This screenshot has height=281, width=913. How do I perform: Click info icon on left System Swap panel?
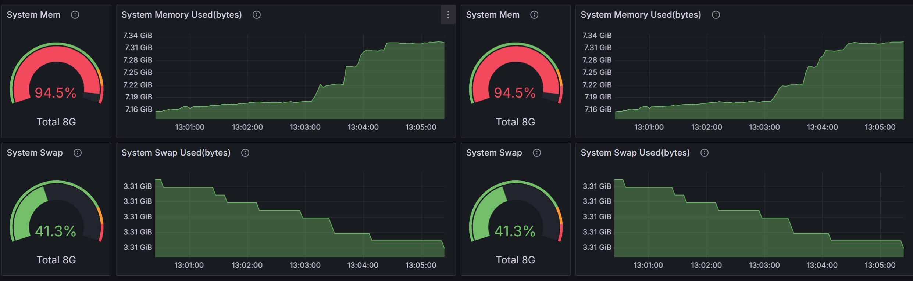pos(78,153)
